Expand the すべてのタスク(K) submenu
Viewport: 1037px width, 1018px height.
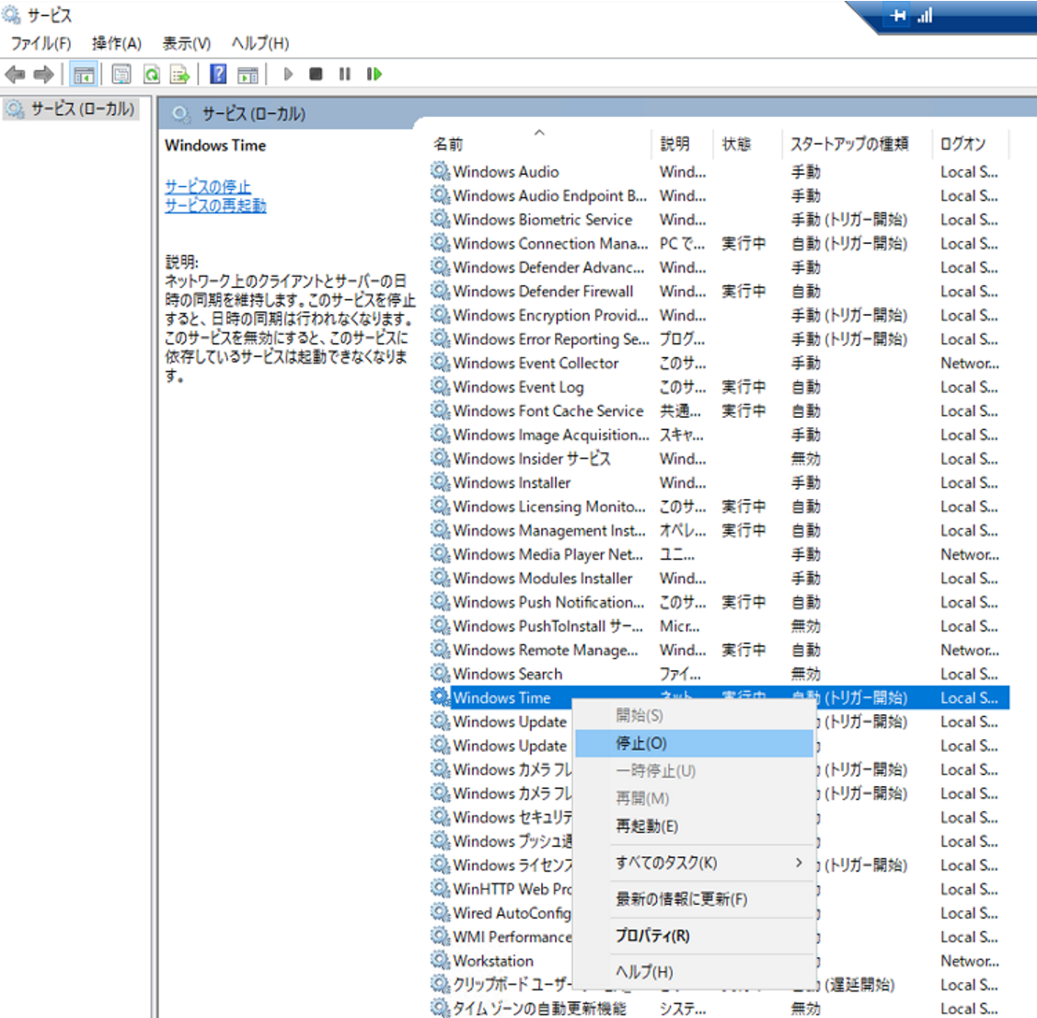coord(694,862)
